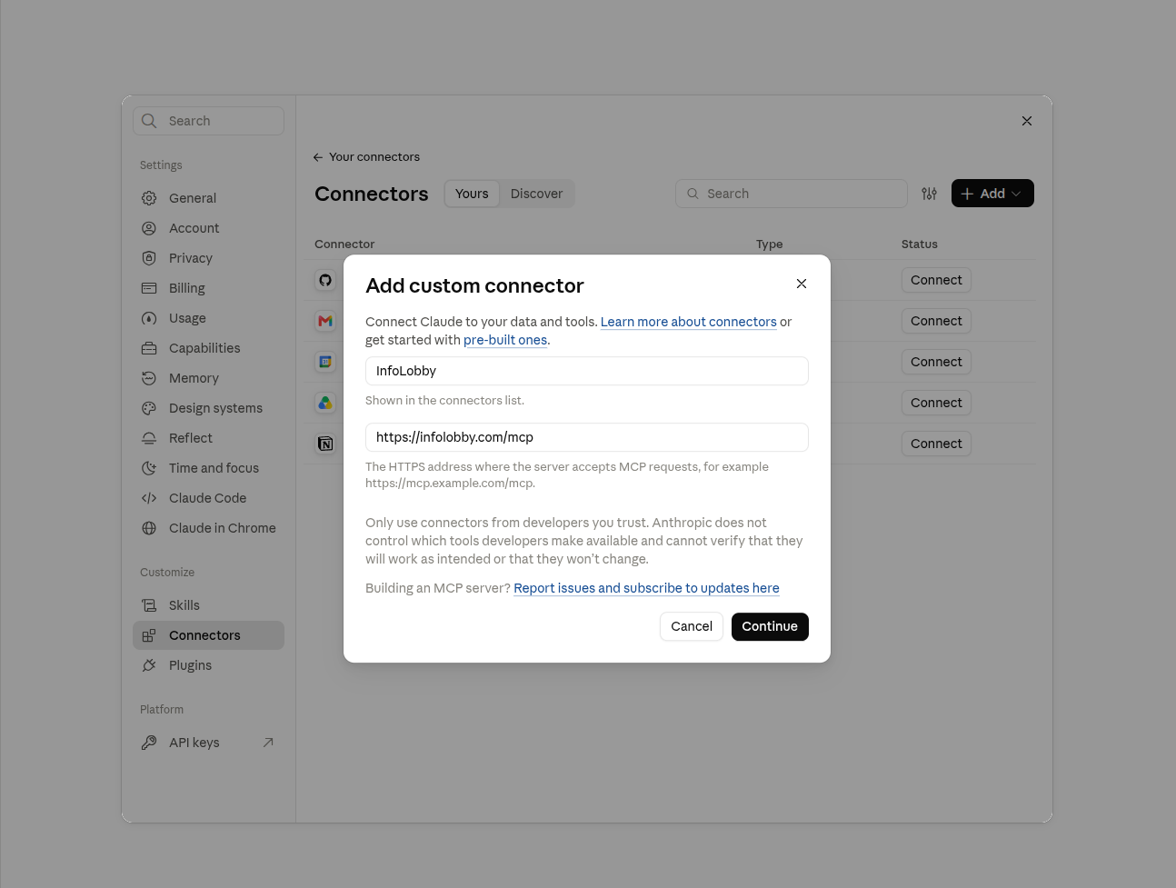This screenshot has width=1176, height=888.
Task: Click the connectors Search field
Action: (792, 194)
